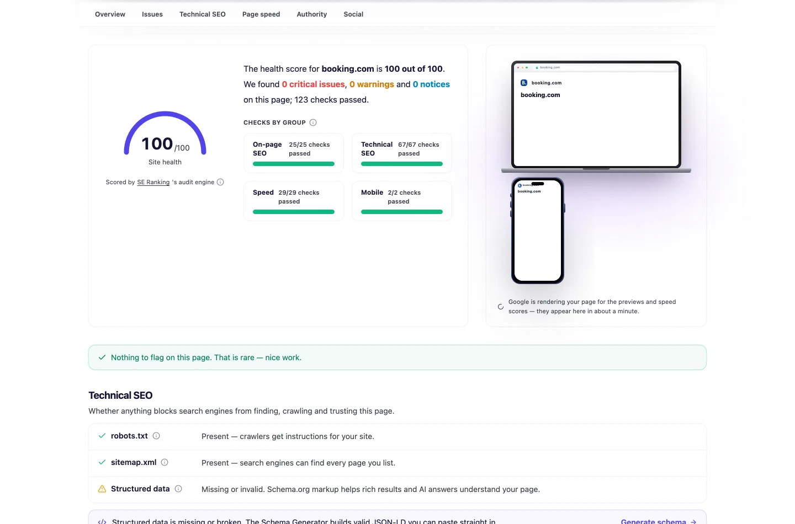Click 'Missing or invalid. Schema.org markup' description
The height and width of the screenshot is (524, 795).
pos(370,489)
